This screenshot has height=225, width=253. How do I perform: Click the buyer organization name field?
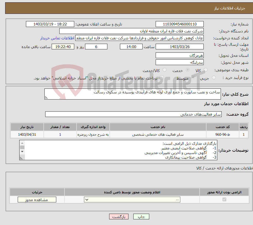click(x=131, y=31)
